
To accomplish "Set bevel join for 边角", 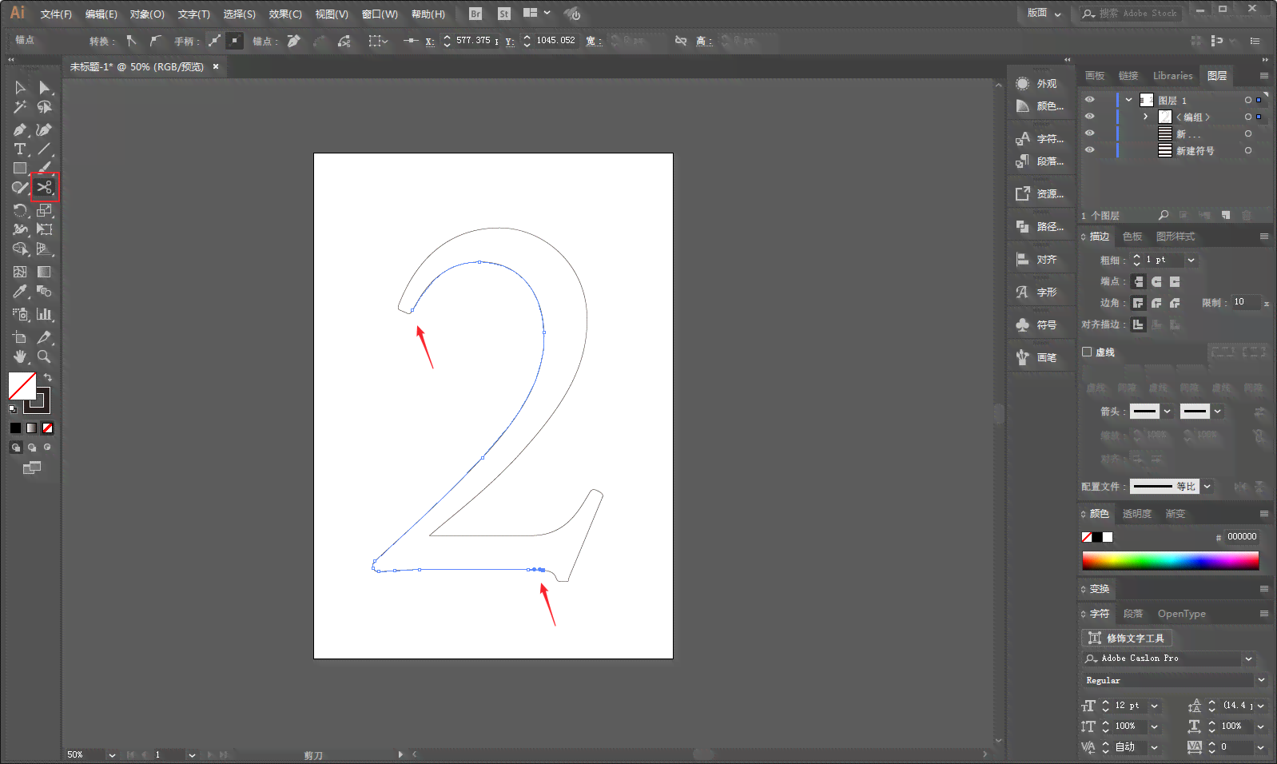I will pyautogui.click(x=1175, y=303).
